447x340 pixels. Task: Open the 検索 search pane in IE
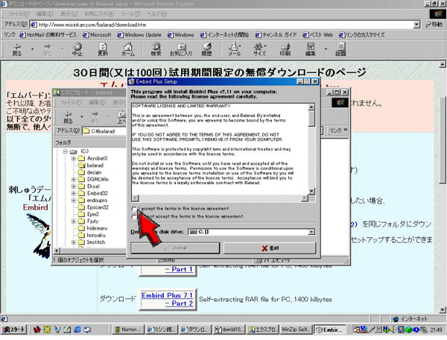pos(156,49)
